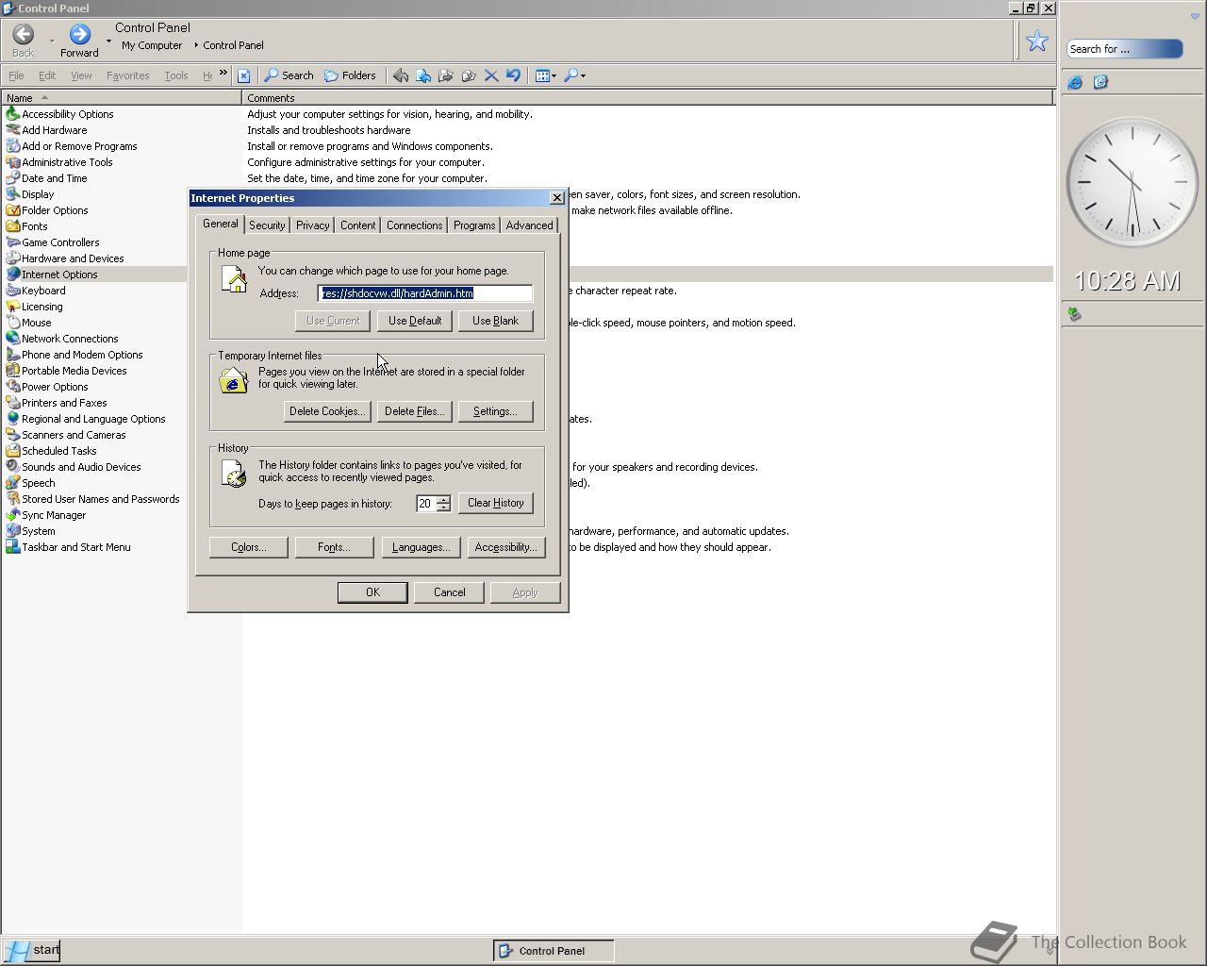Open the Edit menu

(x=47, y=75)
